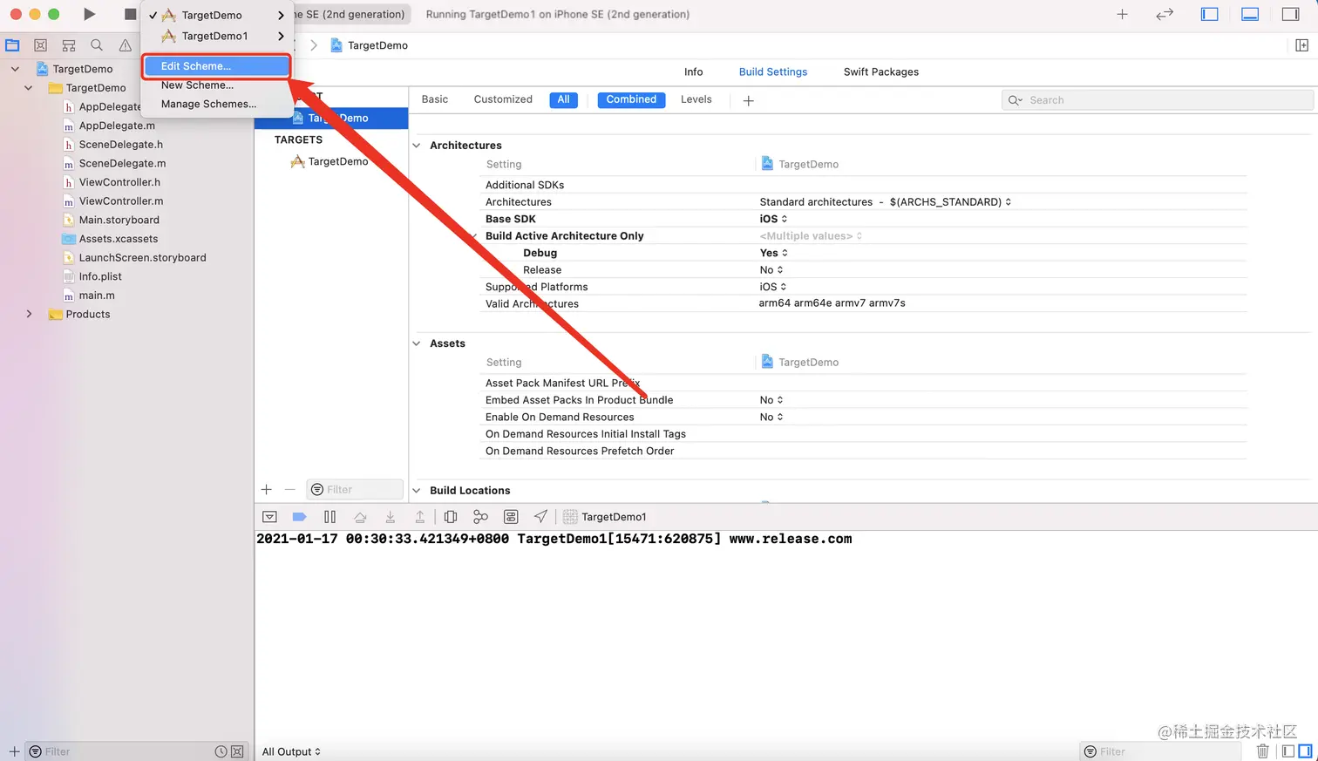The height and width of the screenshot is (761, 1318).
Task: Clear the console with trash icon
Action: [x=1263, y=751]
